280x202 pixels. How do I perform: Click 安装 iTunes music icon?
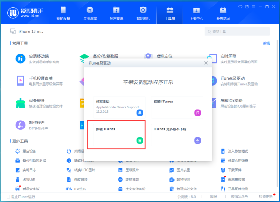tap(198, 113)
